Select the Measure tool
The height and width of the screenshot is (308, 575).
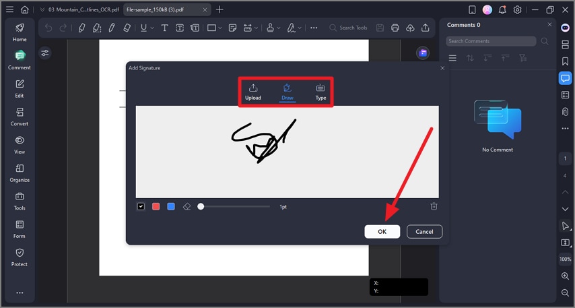click(248, 28)
